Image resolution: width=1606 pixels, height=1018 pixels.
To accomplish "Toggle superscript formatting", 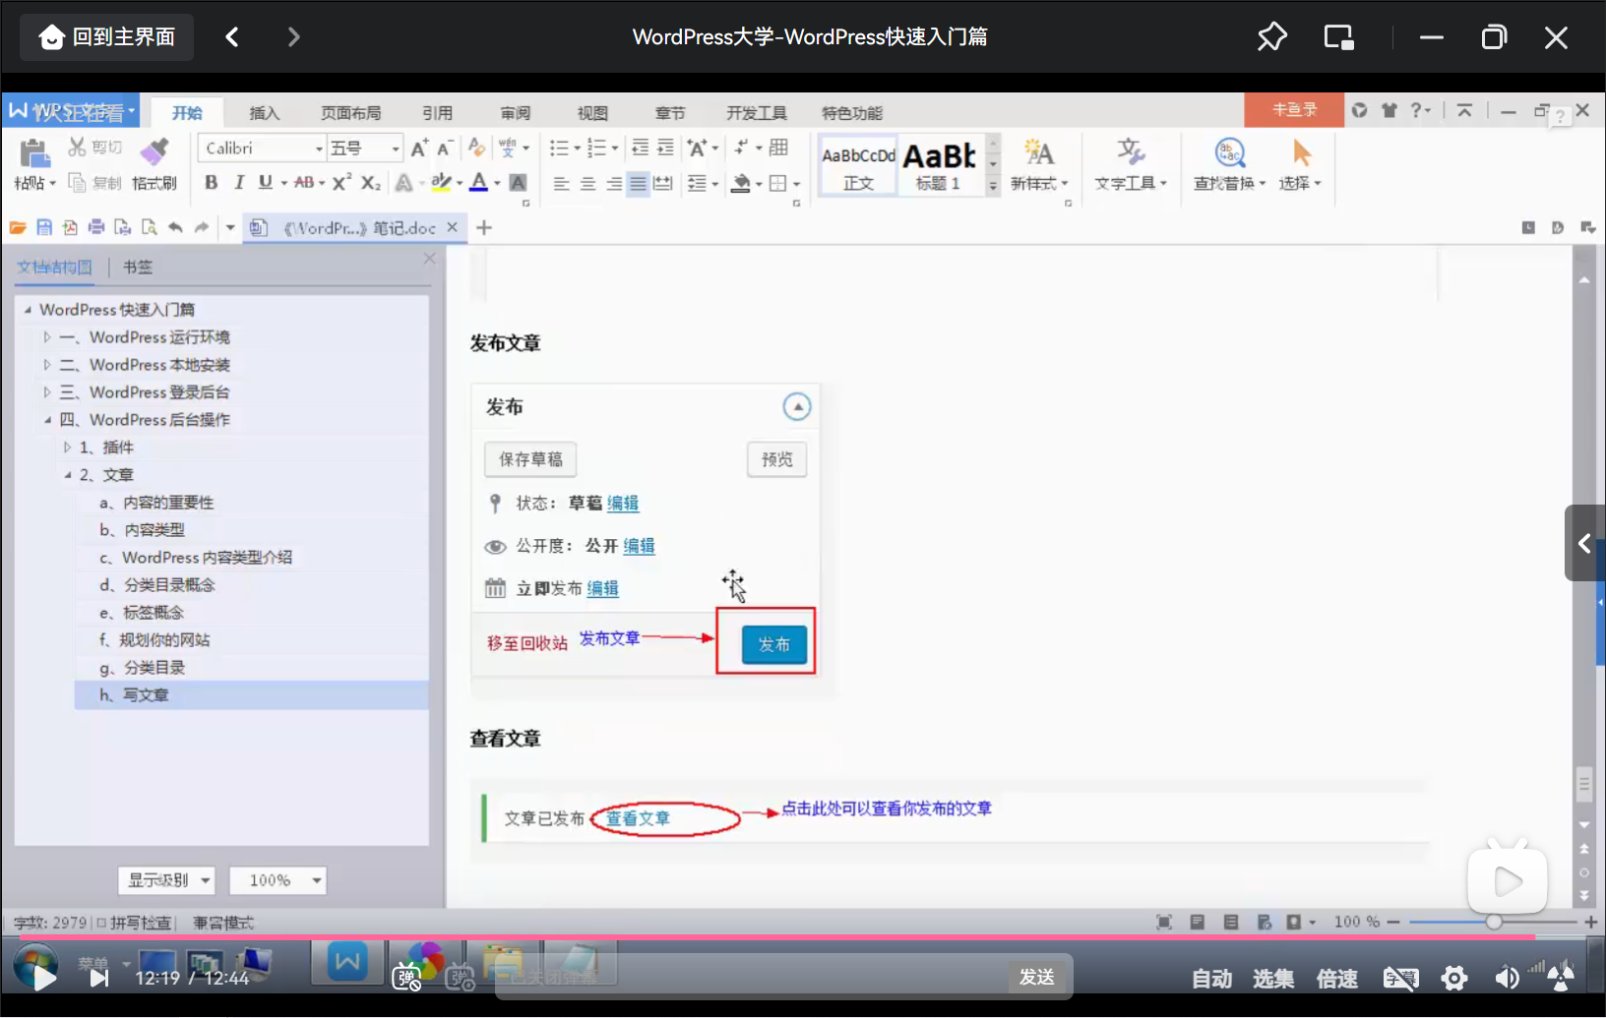I will point(341,183).
